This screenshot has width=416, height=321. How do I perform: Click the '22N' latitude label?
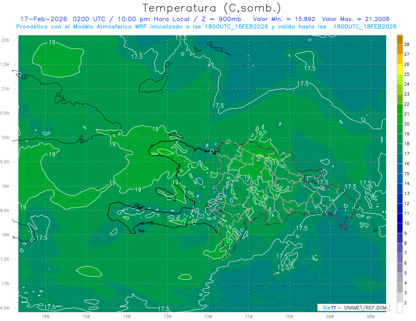(6, 40)
